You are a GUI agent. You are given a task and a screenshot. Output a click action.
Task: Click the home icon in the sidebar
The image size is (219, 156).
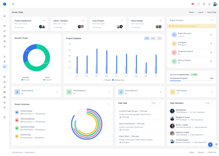coord(4,16)
